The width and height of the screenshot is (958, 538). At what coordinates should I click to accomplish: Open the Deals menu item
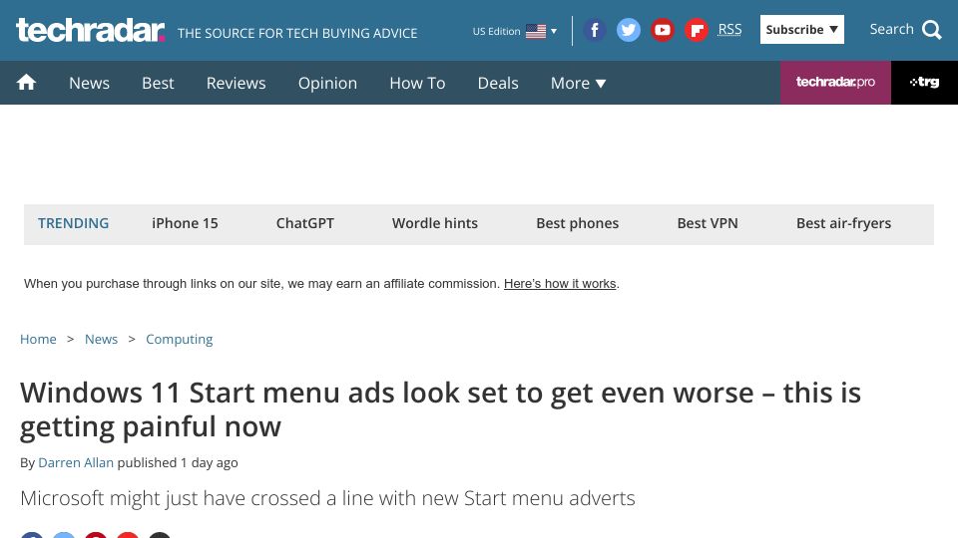(x=498, y=83)
